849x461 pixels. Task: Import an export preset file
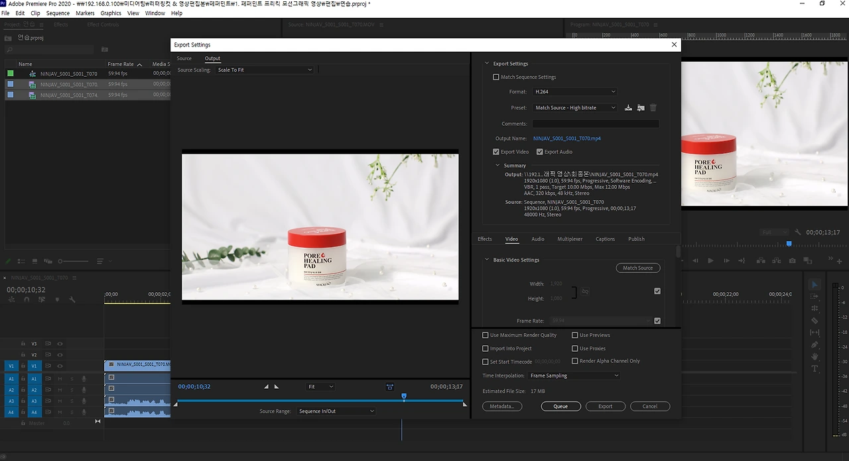pos(641,108)
